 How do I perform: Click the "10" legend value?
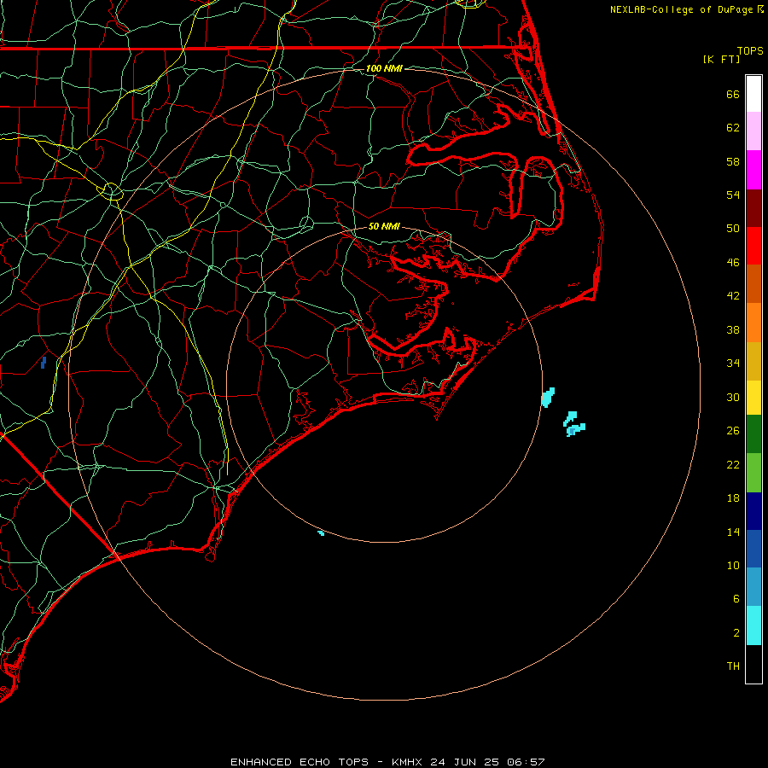click(733, 566)
